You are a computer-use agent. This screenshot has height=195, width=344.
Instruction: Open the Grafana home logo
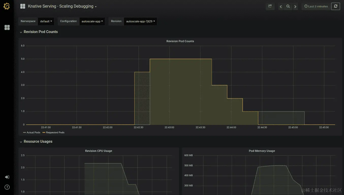click(x=7, y=6)
